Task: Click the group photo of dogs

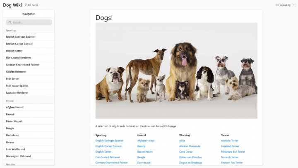Action: (176, 71)
